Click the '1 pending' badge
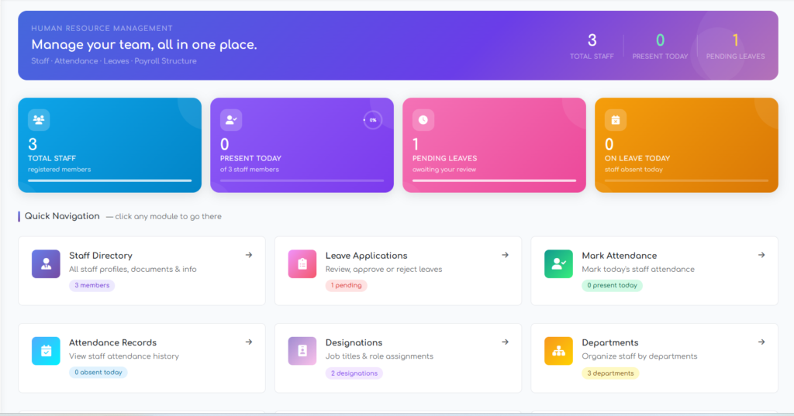 [x=346, y=285]
